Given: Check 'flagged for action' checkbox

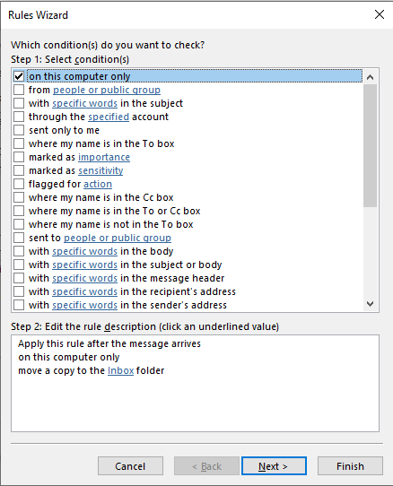Looking at the screenshot, I should [x=19, y=184].
